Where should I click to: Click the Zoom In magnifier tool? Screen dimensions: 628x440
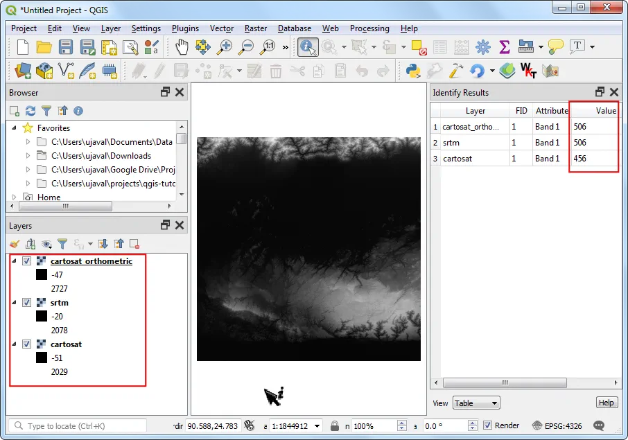tap(225, 47)
